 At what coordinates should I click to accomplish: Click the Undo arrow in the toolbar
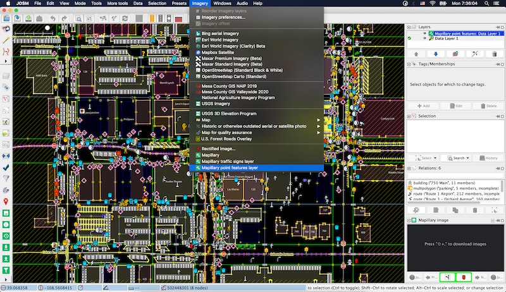[53, 18]
